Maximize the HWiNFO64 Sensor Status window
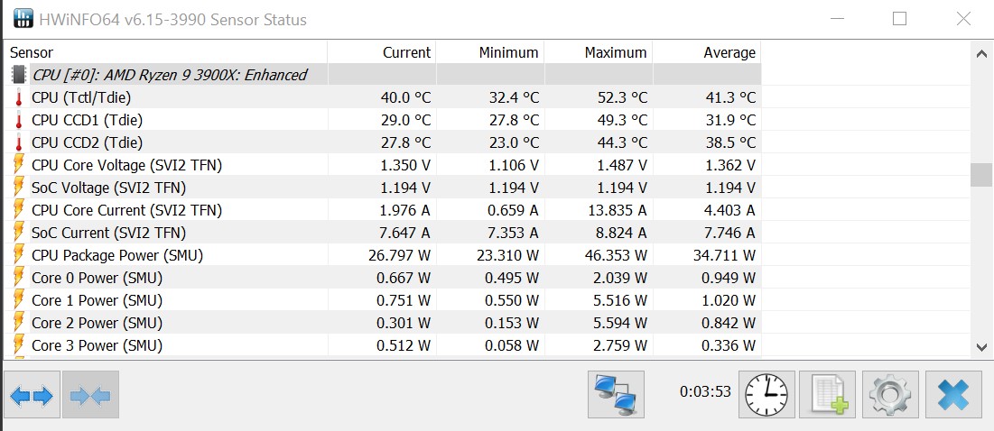 899,19
